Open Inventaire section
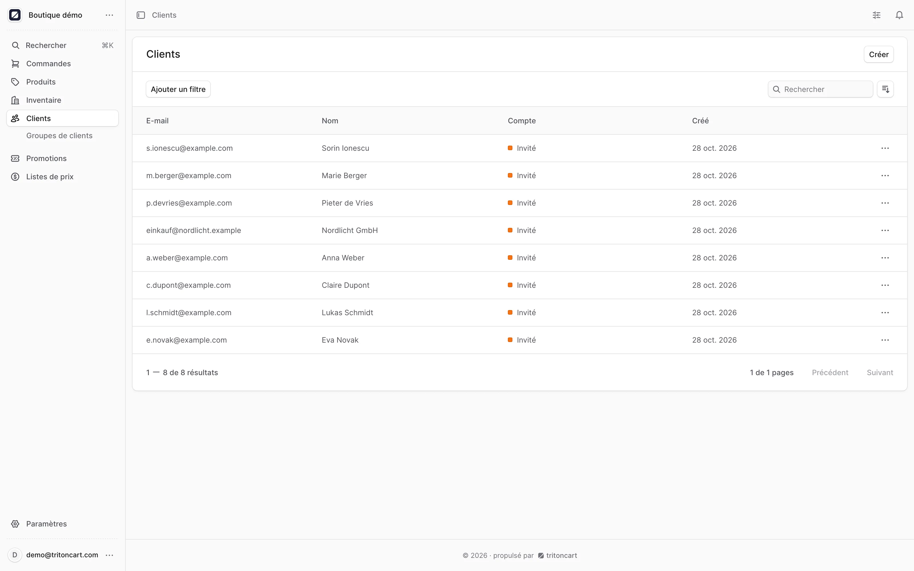The height and width of the screenshot is (571, 914). [62, 100]
